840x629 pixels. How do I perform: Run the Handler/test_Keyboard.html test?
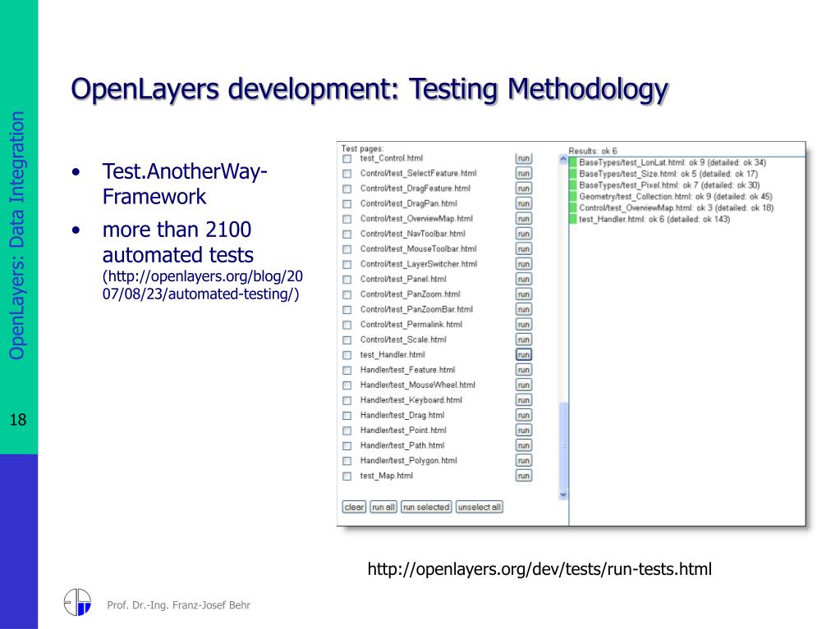click(523, 400)
